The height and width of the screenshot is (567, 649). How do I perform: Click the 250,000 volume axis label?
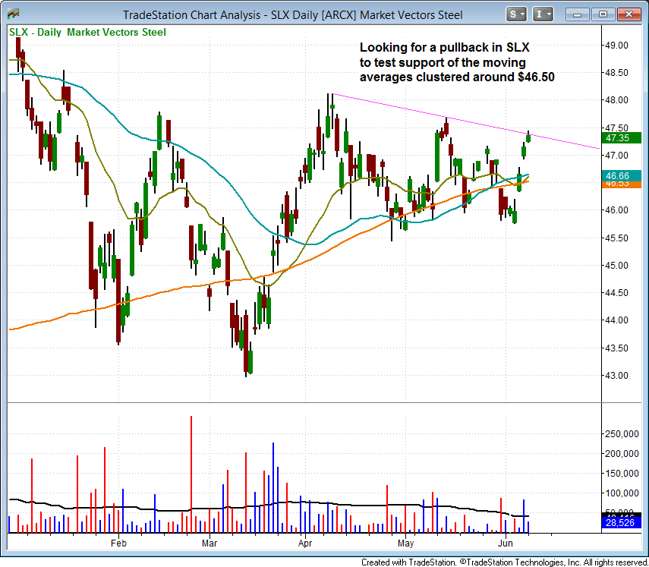622,433
